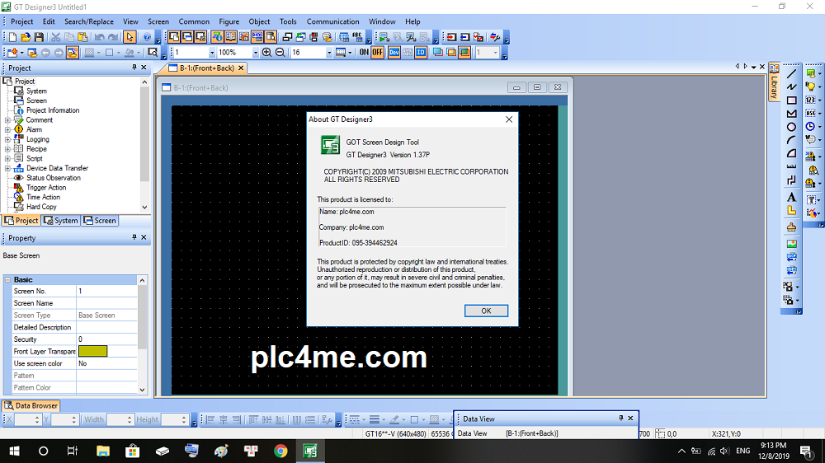Click the Front Layer Transparent yellow color swatch
Viewport: 825px width, 463px height.
(x=92, y=351)
